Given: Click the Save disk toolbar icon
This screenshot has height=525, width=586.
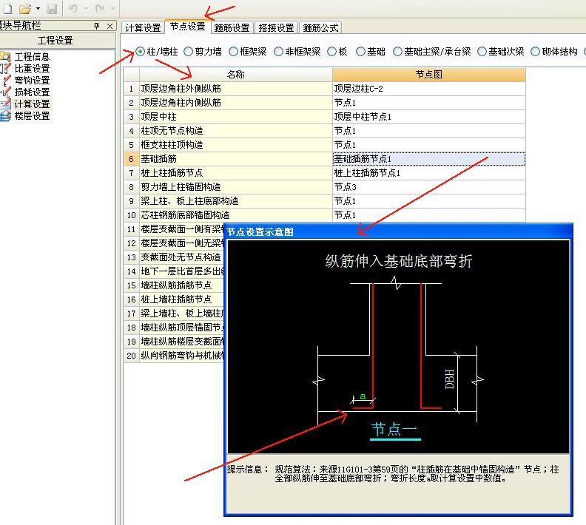Looking at the screenshot, I should coord(52,8).
